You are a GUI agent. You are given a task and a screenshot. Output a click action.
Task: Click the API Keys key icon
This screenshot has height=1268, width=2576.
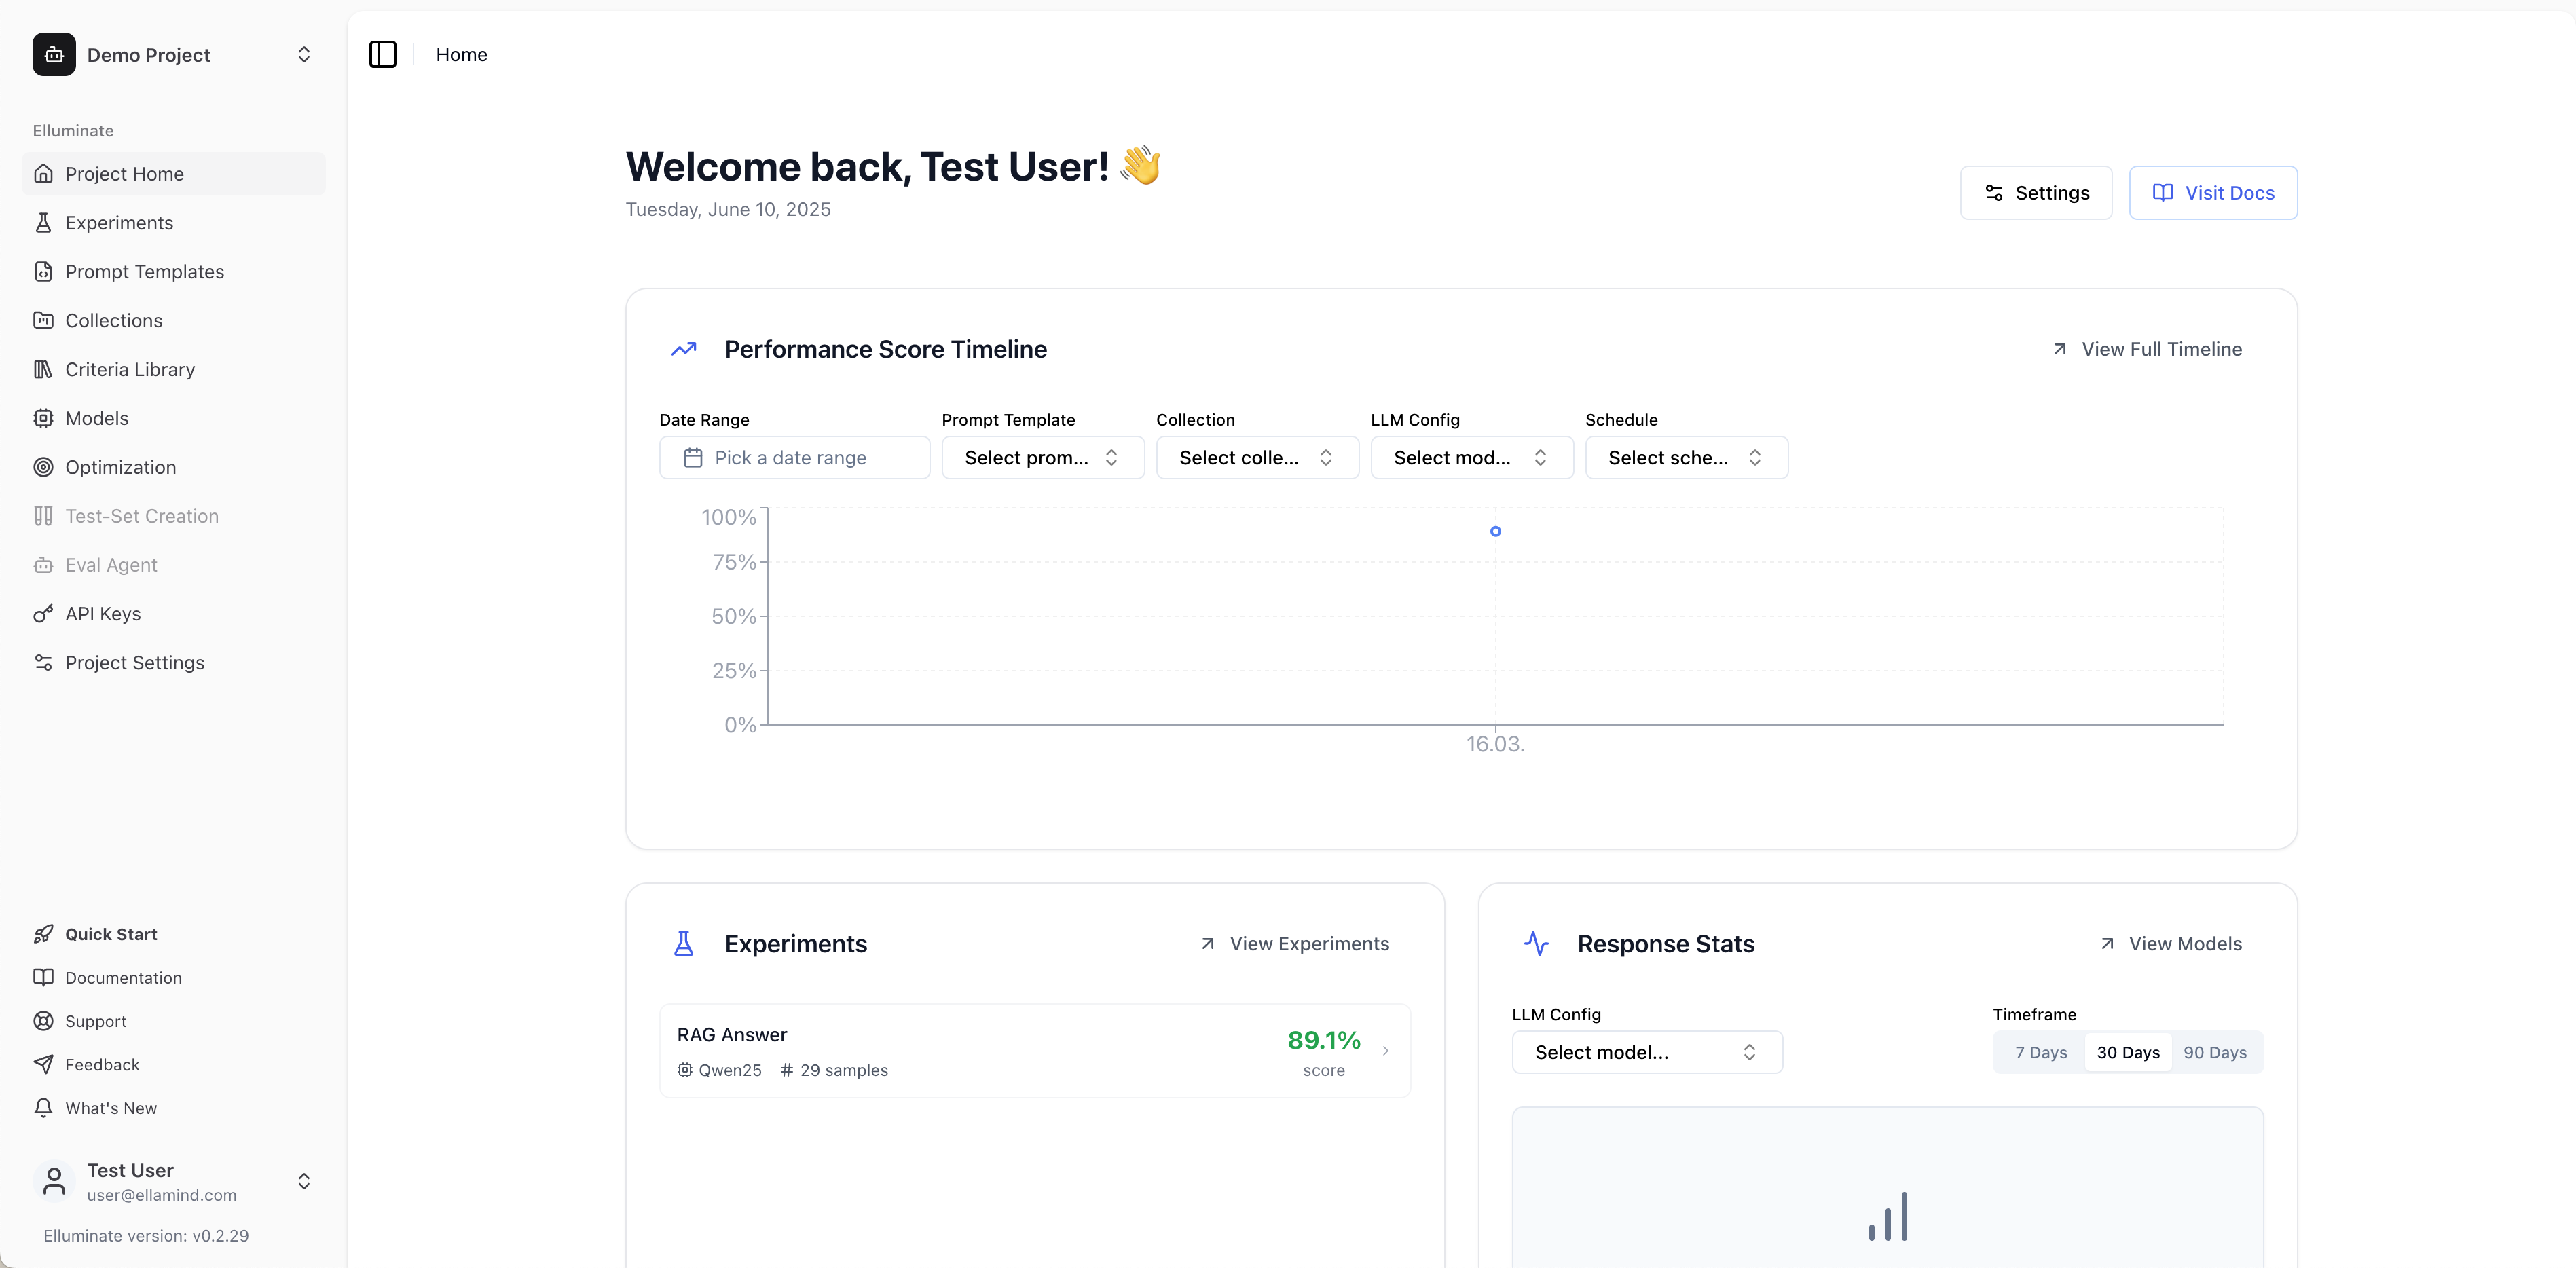(x=43, y=614)
